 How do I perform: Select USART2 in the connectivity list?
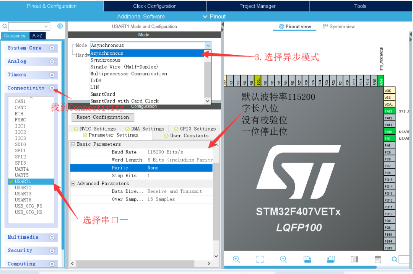point(31,187)
